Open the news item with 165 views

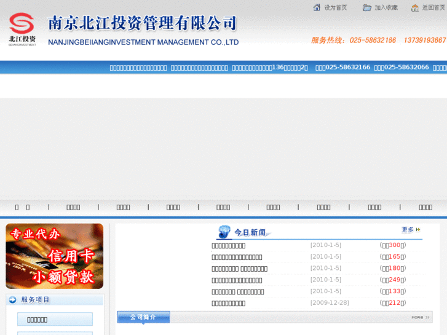click(x=237, y=257)
